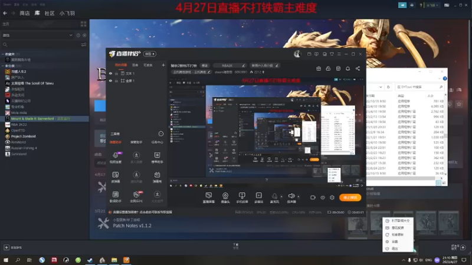
Task: Click the T-shirt skin icon in title bar
Action: (x=332, y=54)
